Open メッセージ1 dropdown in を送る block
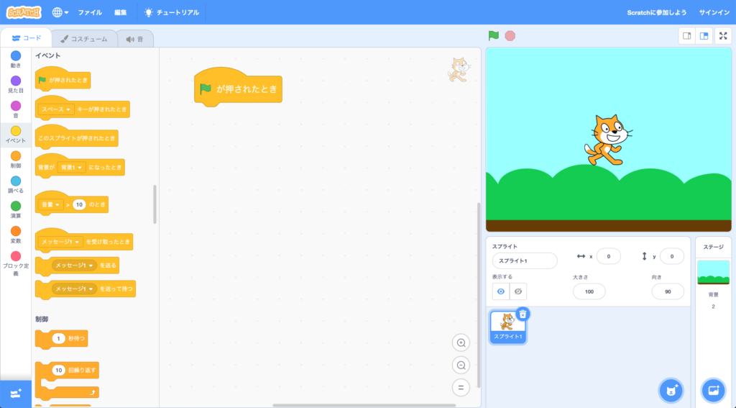The height and width of the screenshot is (408, 736). [x=74, y=265]
